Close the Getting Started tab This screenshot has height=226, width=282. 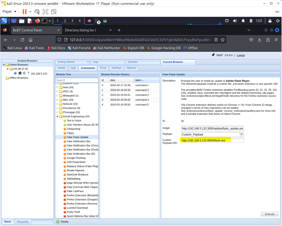point(88,62)
